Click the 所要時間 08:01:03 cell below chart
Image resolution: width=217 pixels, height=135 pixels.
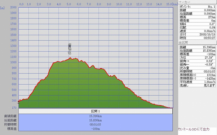pos(95,124)
